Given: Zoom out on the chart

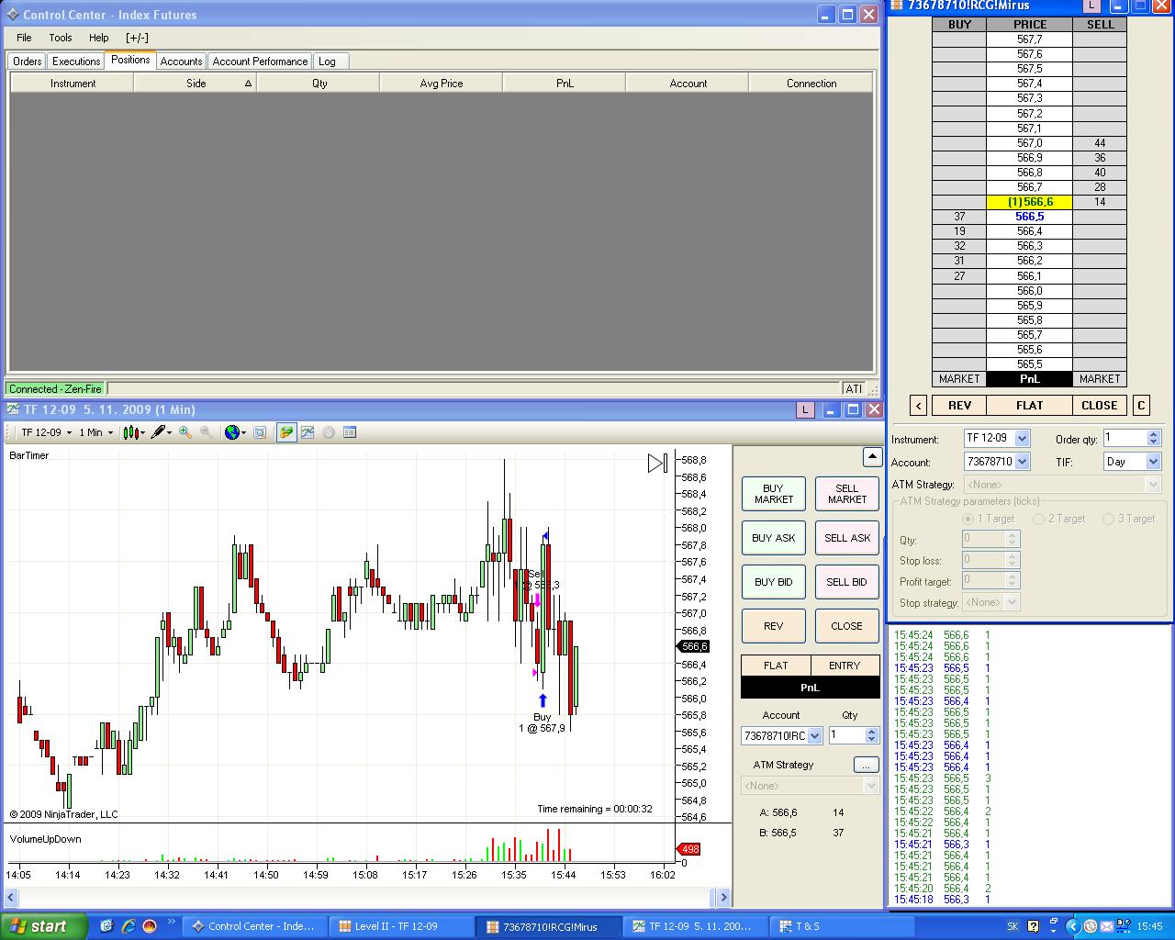Looking at the screenshot, I should (x=207, y=432).
